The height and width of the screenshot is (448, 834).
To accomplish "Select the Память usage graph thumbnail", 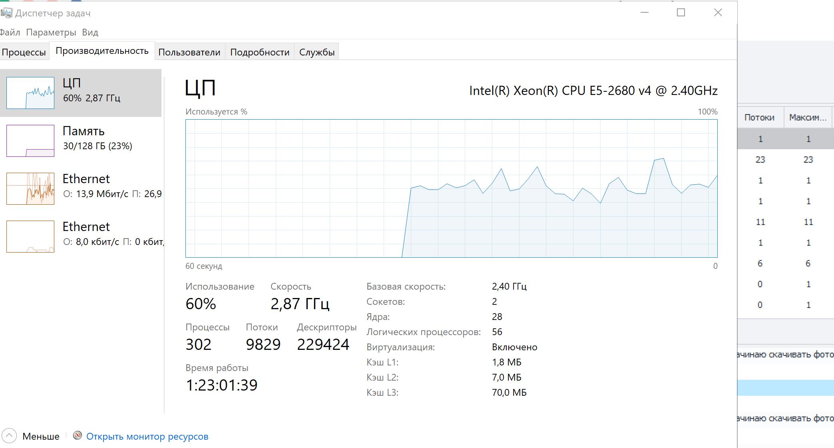I will [x=30, y=140].
